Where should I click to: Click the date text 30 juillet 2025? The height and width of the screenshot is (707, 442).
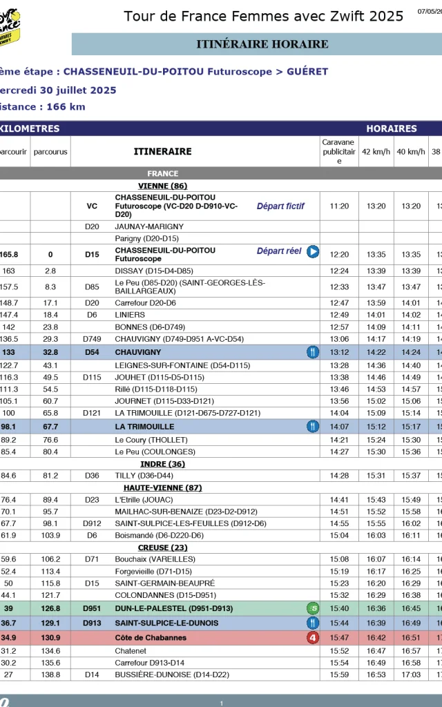click(x=78, y=90)
